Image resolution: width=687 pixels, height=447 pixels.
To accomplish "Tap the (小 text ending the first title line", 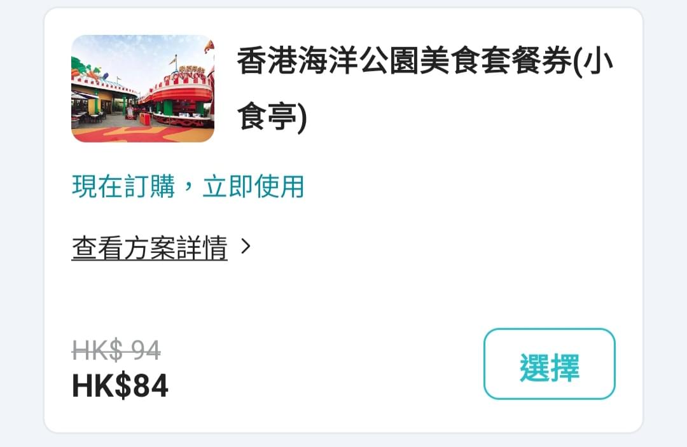I will coord(592,60).
